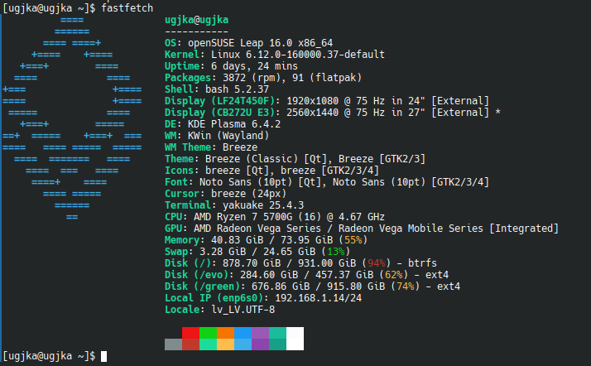Click the 'Disk (/evo)' ext4 usage line
The width and height of the screenshot is (591, 366).
click(306, 275)
